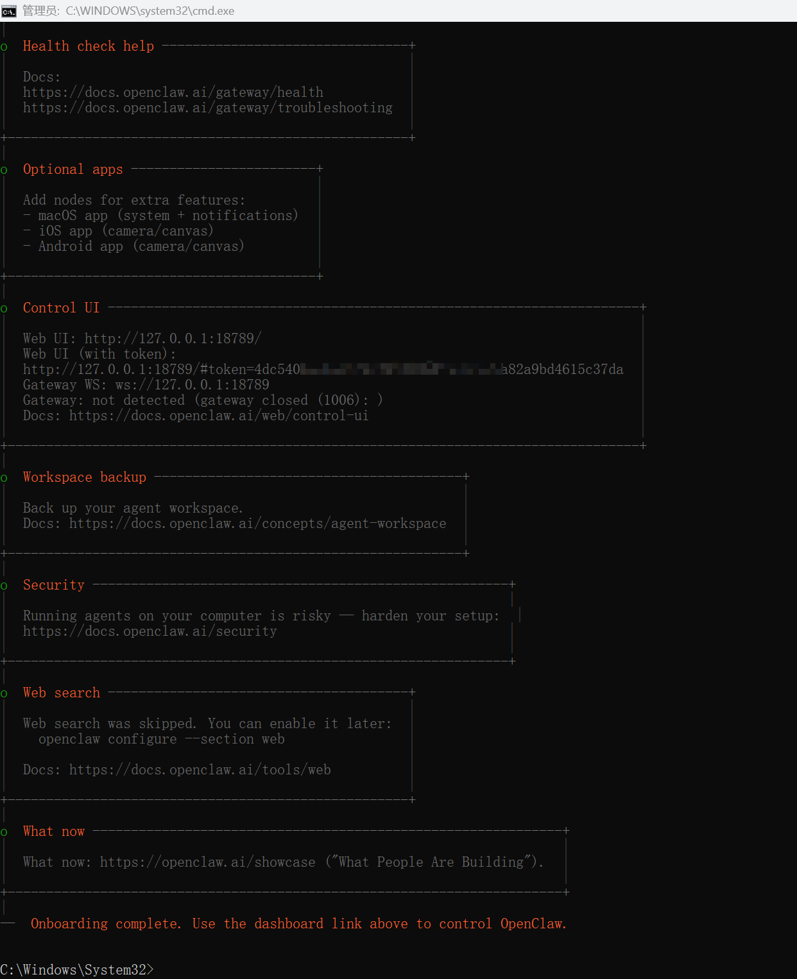Click the Web search heading

pyautogui.click(x=62, y=693)
